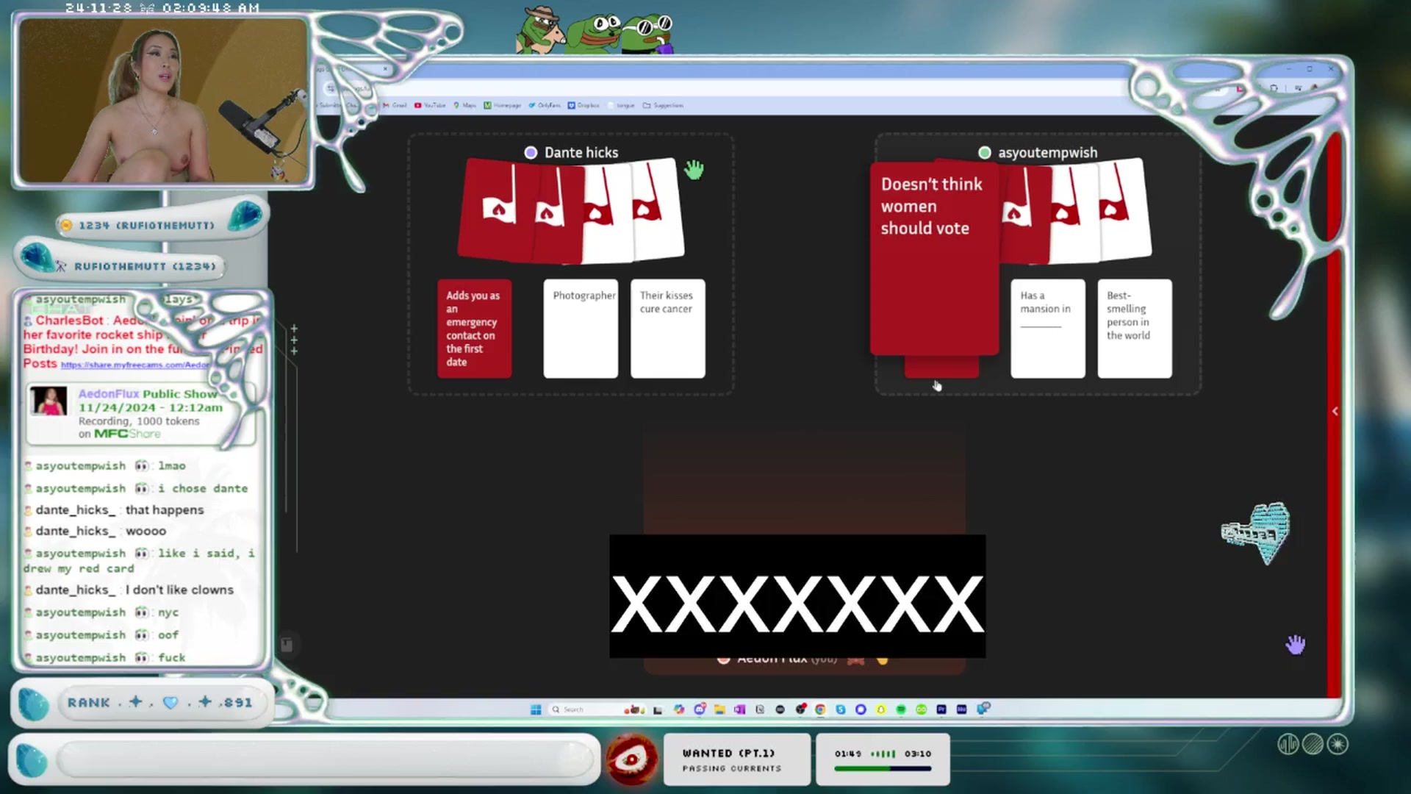Open the Maps bookmark

tap(465, 105)
